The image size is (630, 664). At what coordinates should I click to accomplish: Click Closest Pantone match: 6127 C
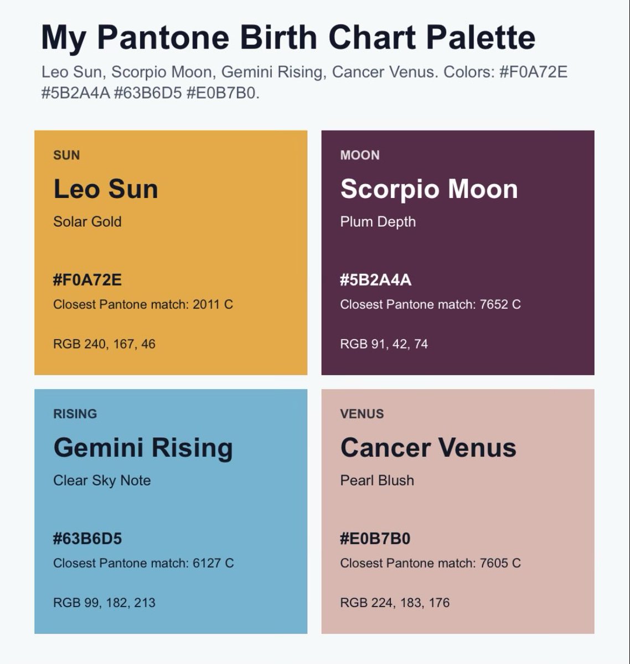(x=143, y=563)
